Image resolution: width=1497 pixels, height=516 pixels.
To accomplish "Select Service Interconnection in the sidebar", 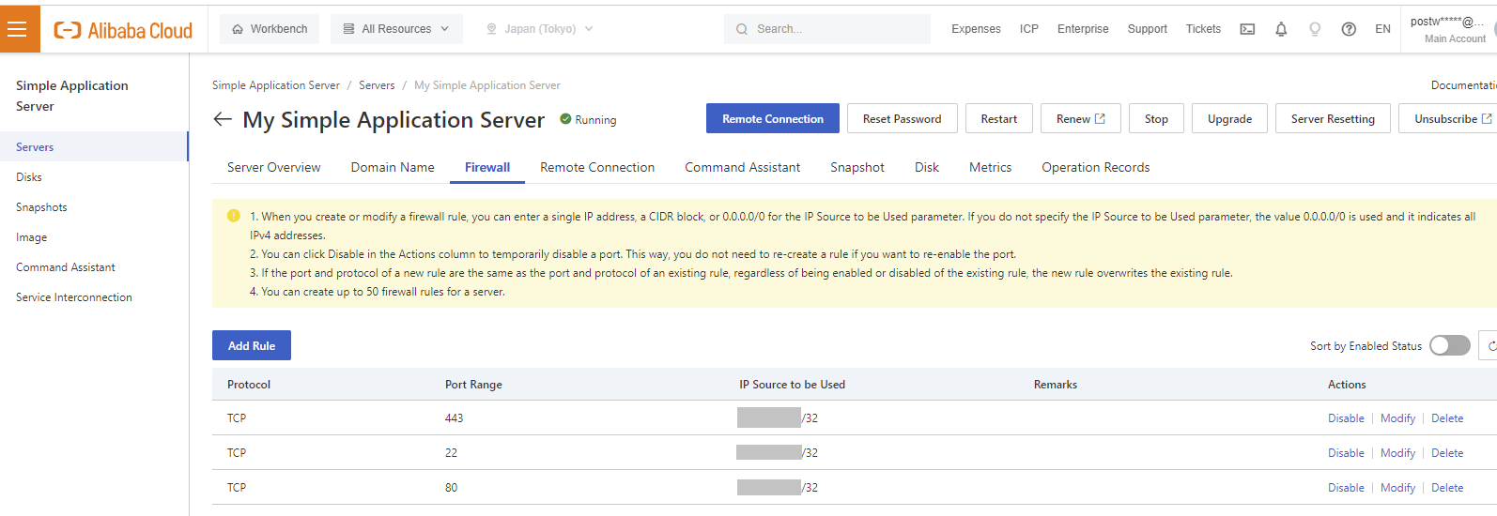I will click(94, 297).
